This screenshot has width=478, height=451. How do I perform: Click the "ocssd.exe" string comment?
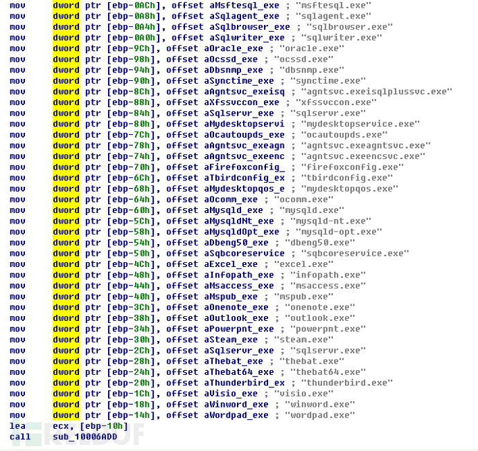[x=303, y=59]
